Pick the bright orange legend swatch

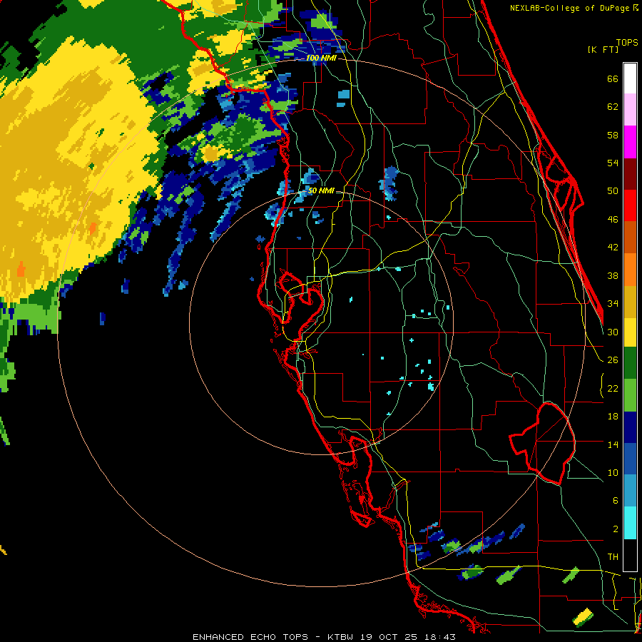(630, 269)
